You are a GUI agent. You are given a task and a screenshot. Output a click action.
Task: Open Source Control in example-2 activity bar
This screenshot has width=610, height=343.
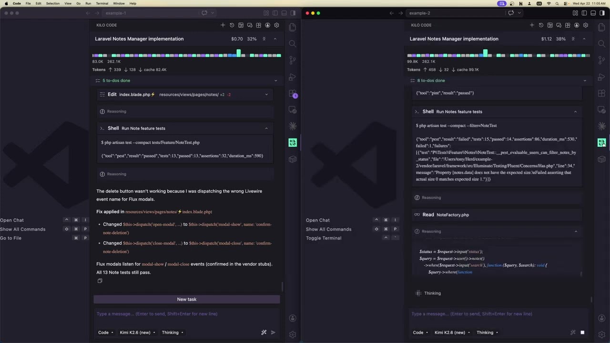602,61
